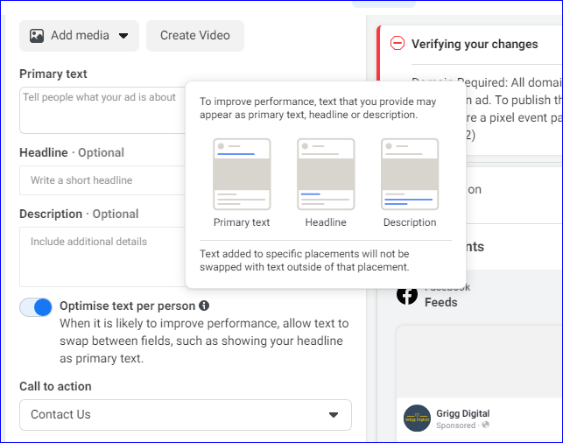Image resolution: width=563 pixels, height=443 pixels.
Task: Click the Verifying your changes heading
Action: tap(475, 44)
